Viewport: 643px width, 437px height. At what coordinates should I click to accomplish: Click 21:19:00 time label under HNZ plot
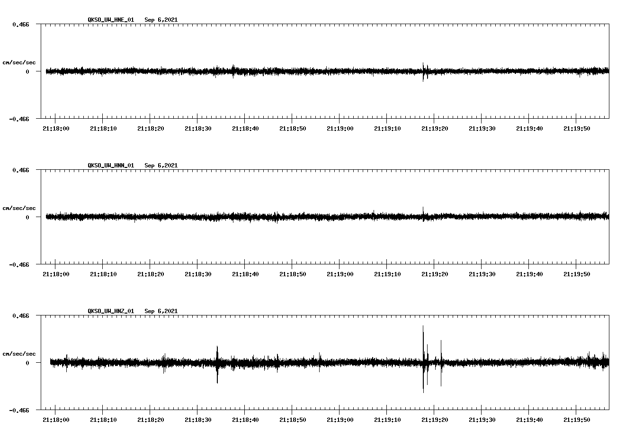coord(340,420)
